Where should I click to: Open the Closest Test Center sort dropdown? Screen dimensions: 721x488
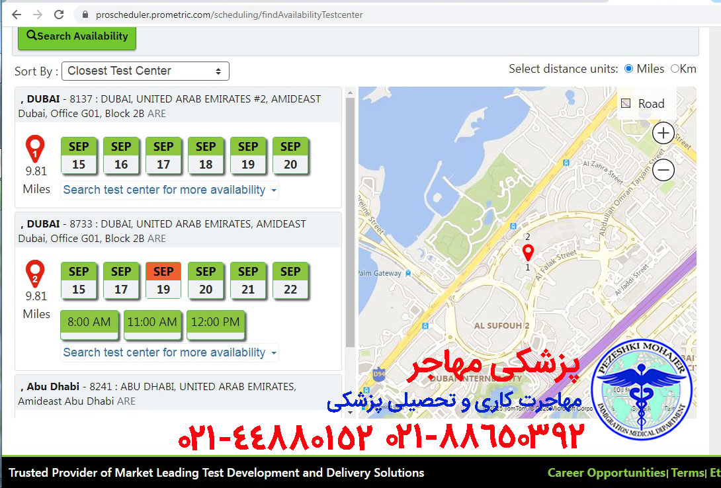145,71
